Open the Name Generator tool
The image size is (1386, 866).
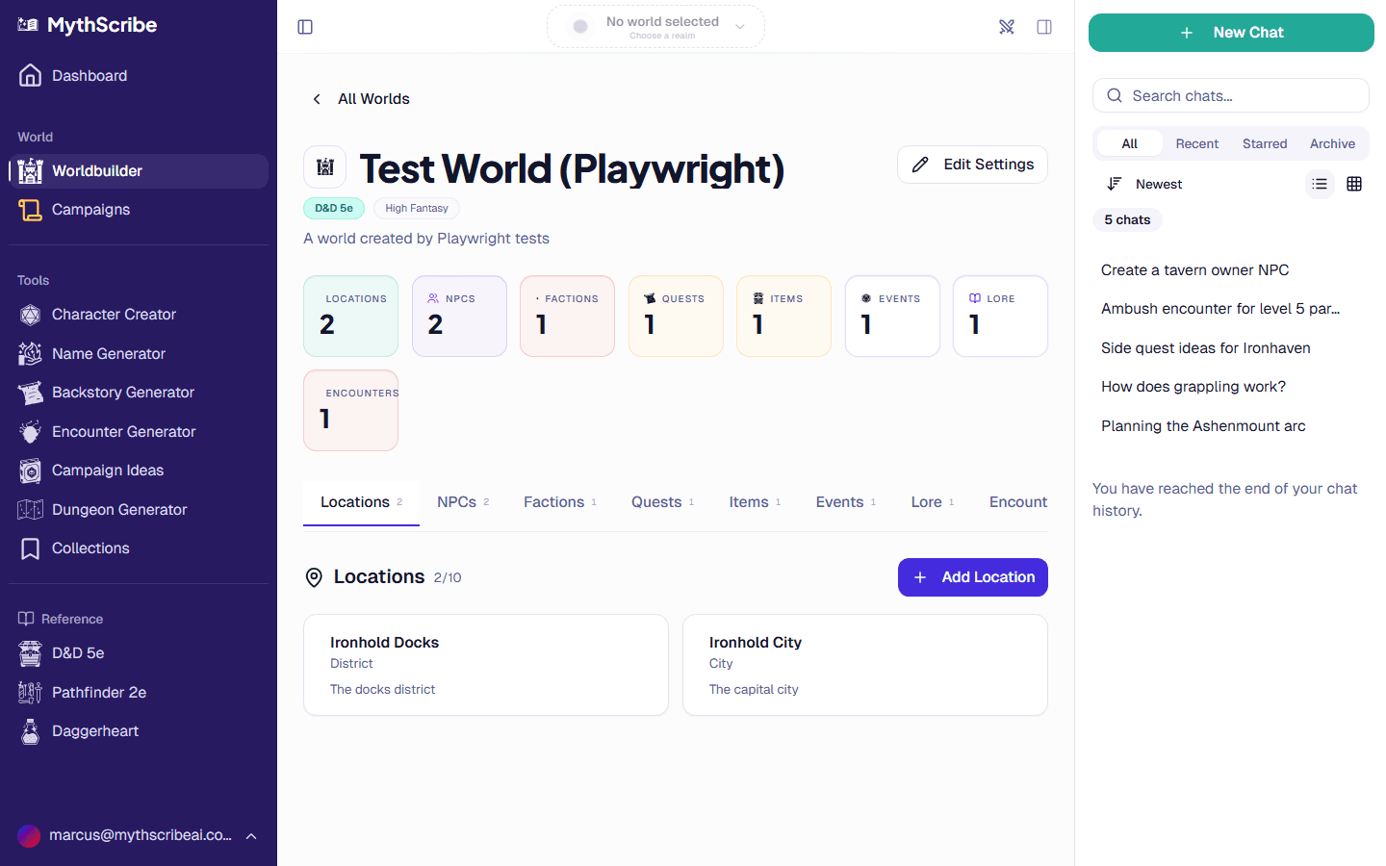point(106,353)
